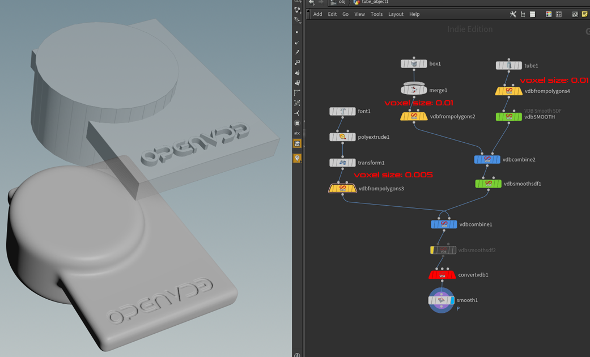
Task: Toggle display point numbers in viewport
Action: click(297, 62)
